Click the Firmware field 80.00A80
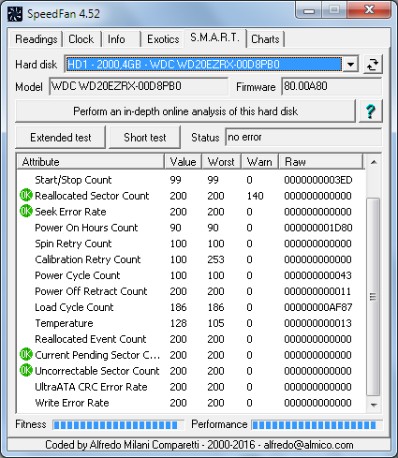Image resolution: width=398 pixels, height=458 pixels. click(x=332, y=86)
